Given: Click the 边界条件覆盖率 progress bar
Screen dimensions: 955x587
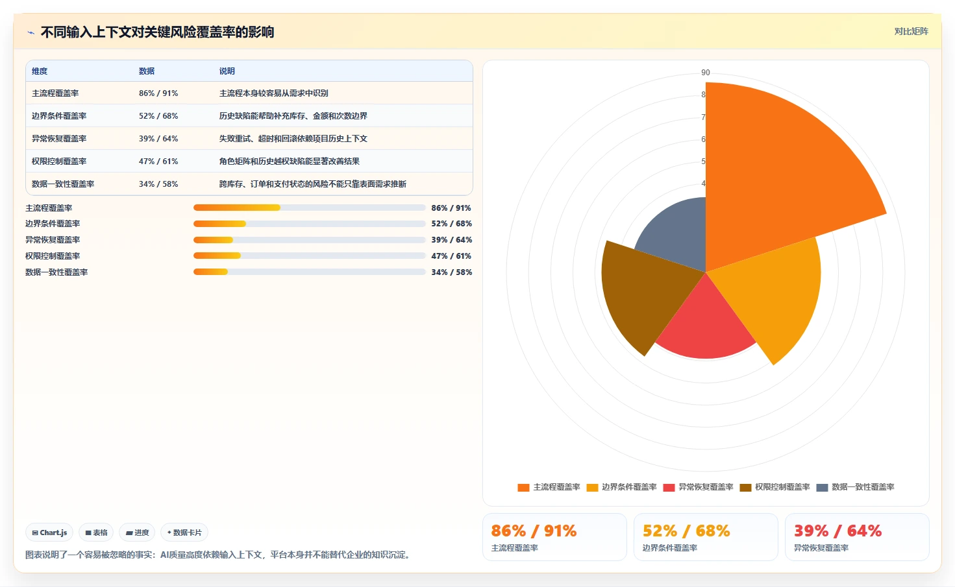Looking at the screenshot, I should [x=309, y=224].
